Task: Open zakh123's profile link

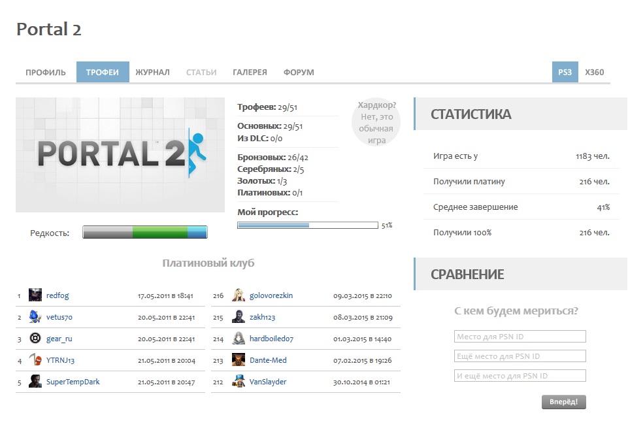Action: click(262, 317)
